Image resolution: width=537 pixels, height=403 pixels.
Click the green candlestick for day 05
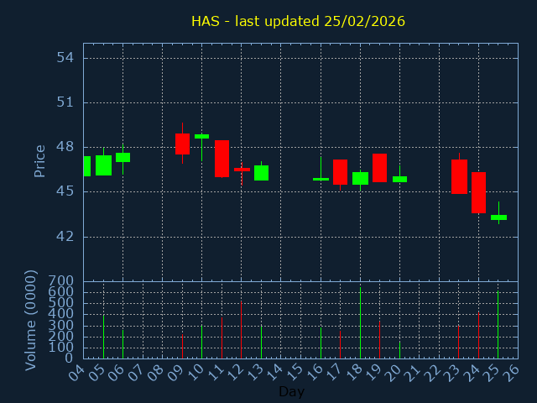click(103, 165)
